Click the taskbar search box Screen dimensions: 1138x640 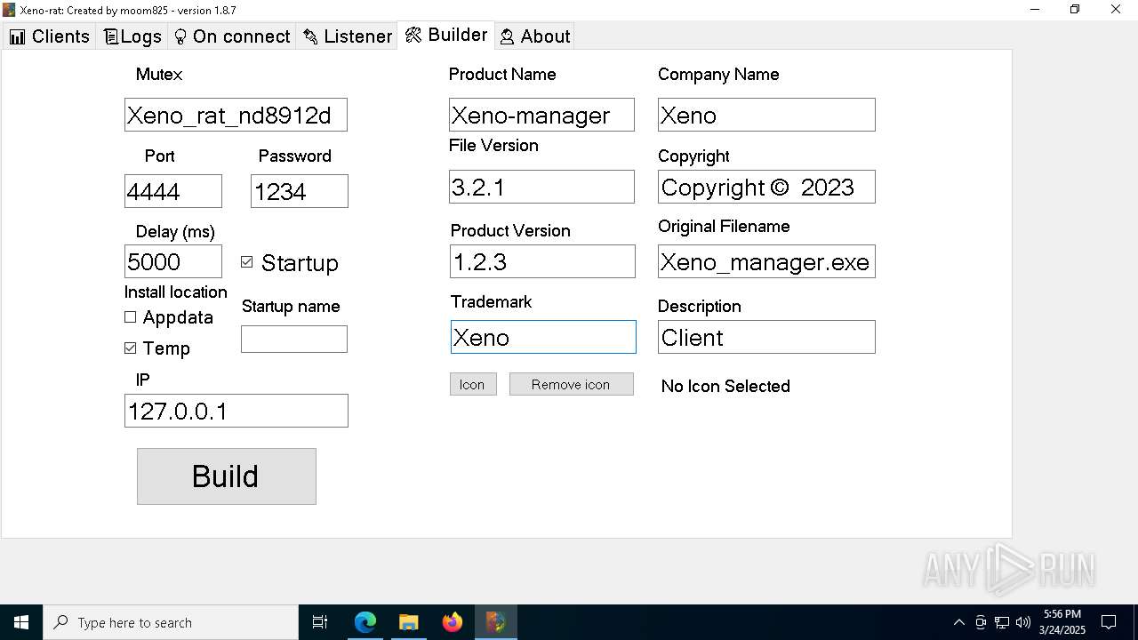[x=171, y=622]
